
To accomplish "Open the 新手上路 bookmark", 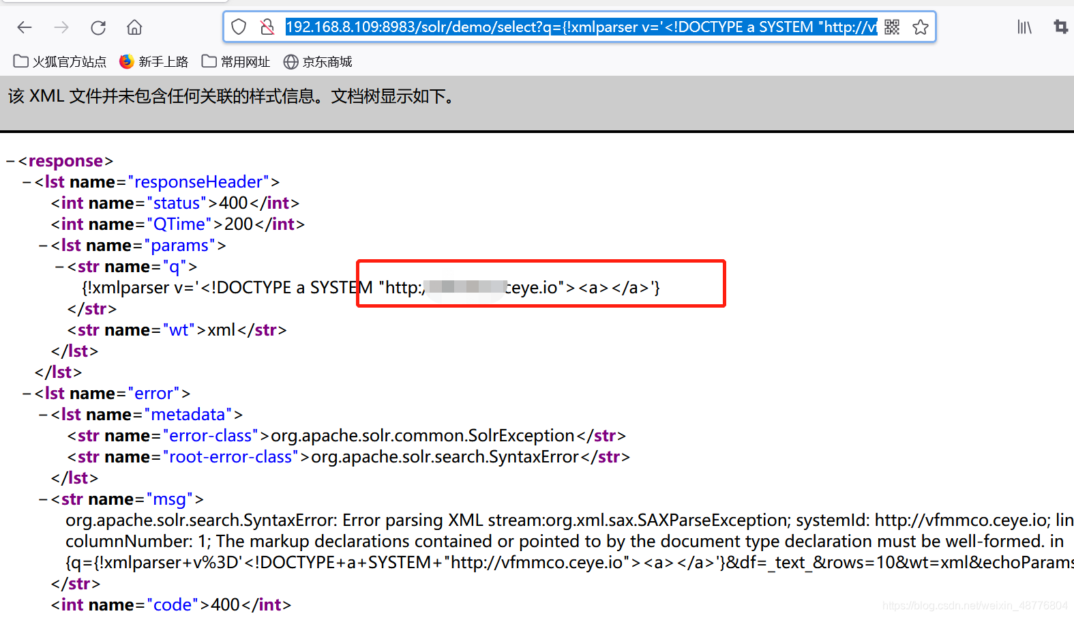I will click(x=154, y=62).
